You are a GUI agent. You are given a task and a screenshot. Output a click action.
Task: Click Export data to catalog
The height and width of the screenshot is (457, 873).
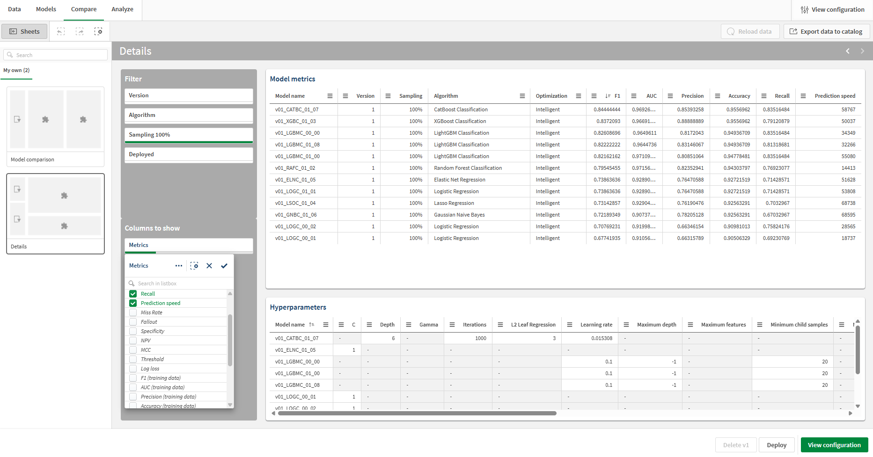(x=827, y=31)
